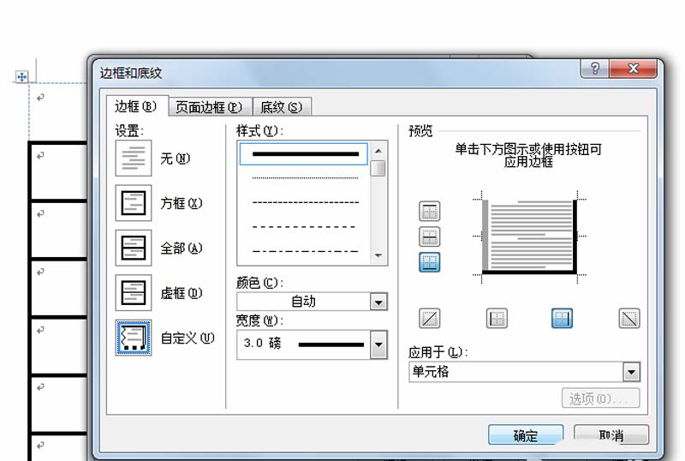Toggle the left border button in preview
The width and height of the screenshot is (685, 461).
pyautogui.click(x=497, y=319)
